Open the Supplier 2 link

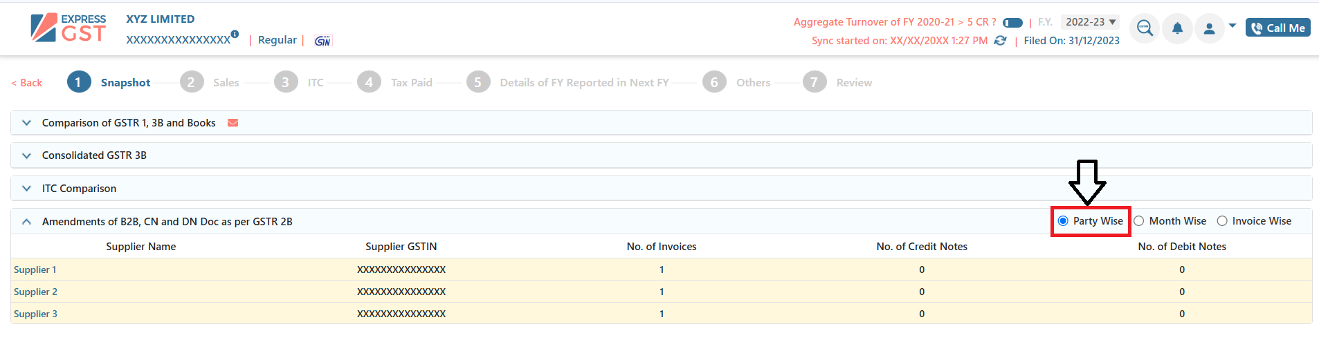click(x=35, y=292)
